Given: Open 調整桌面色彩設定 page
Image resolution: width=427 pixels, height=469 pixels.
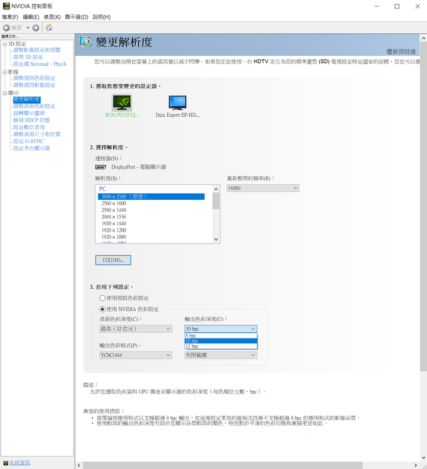Looking at the screenshot, I should click(x=34, y=106).
